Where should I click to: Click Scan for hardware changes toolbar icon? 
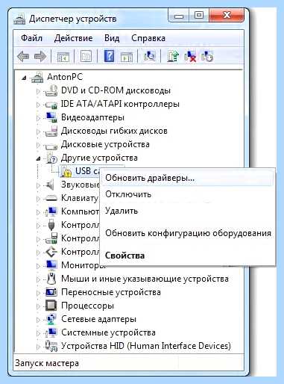click(150, 56)
